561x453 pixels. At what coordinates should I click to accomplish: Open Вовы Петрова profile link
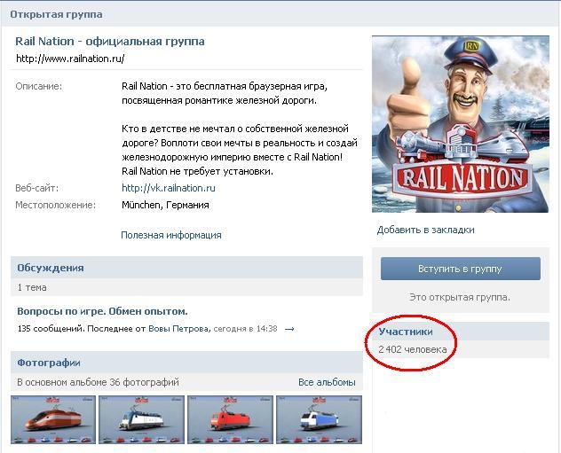[178, 328]
